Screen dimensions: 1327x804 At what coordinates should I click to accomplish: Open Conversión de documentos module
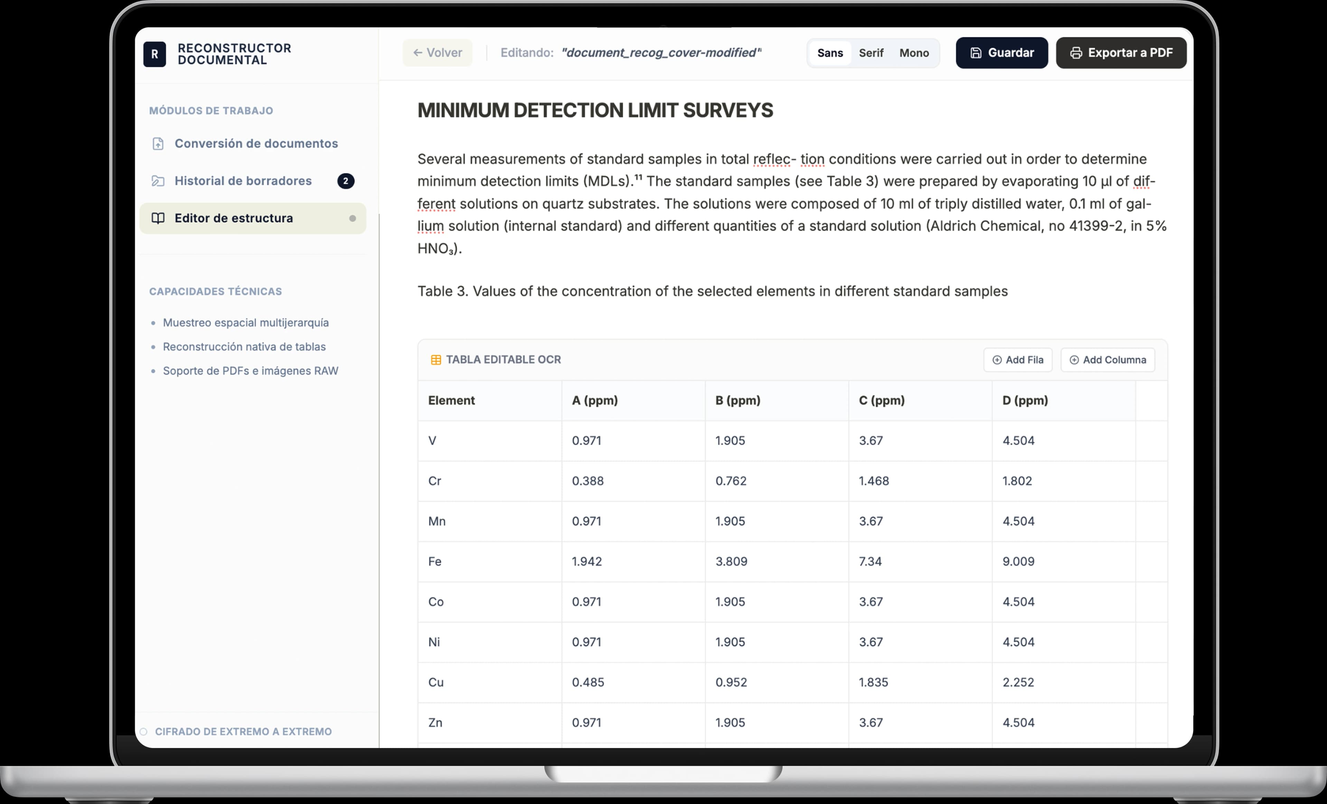(253, 144)
